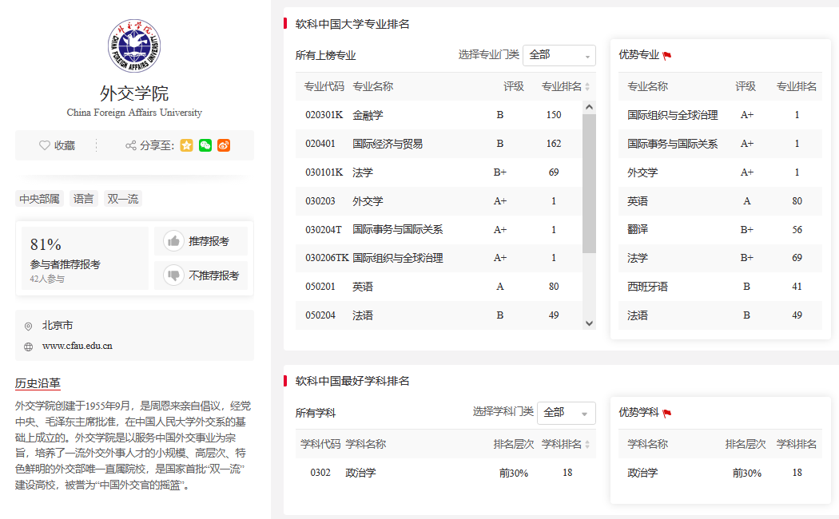839x519 pixels.
Task: Share to QQ Zone star icon
Action: point(186,145)
